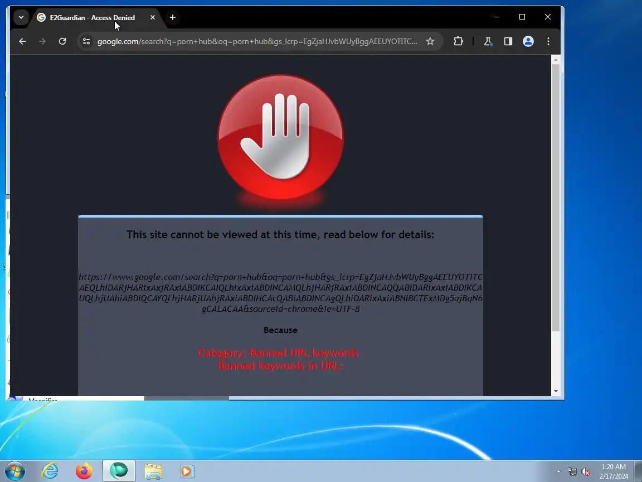Close the E2Guardian tab
The width and height of the screenshot is (642, 482).
coord(153,18)
